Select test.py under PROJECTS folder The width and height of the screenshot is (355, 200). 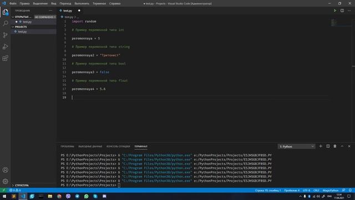click(22, 32)
